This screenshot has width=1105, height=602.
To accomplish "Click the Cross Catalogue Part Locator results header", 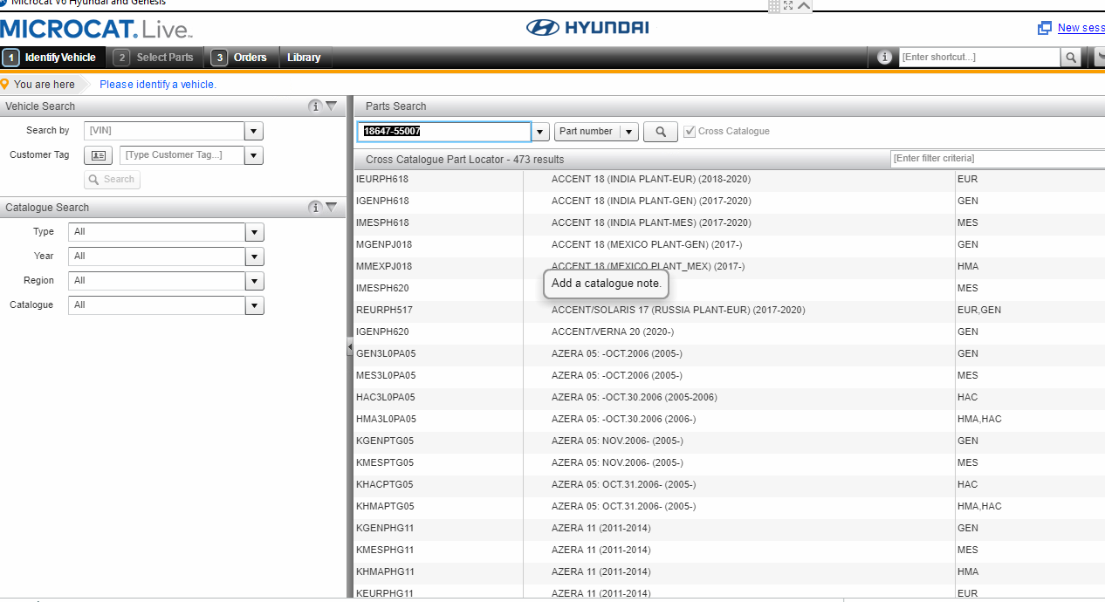I will click(464, 160).
